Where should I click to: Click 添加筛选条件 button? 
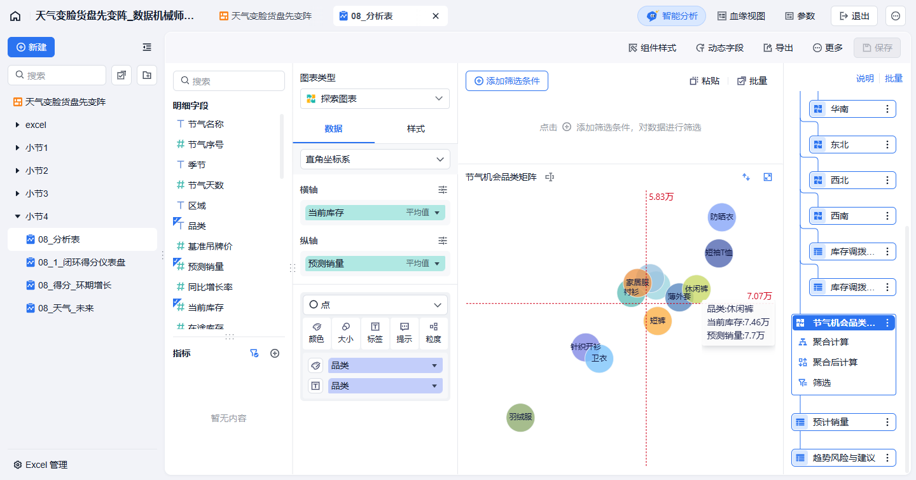tap(507, 81)
